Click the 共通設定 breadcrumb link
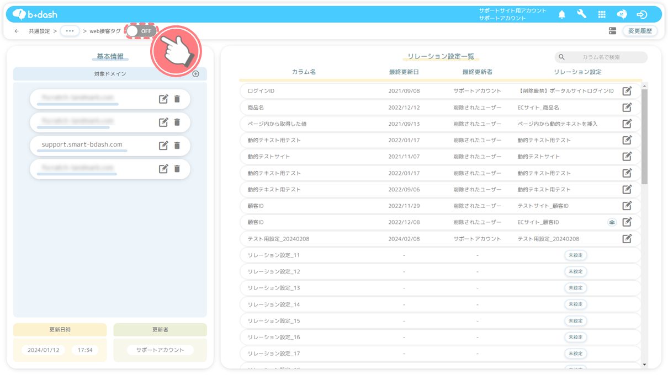This screenshot has width=668, height=375. point(39,31)
